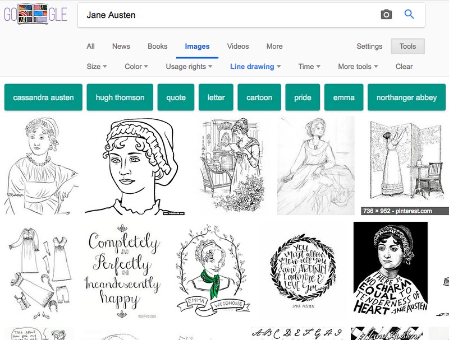
Task: Open the More tools dropdown
Action: pos(358,67)
